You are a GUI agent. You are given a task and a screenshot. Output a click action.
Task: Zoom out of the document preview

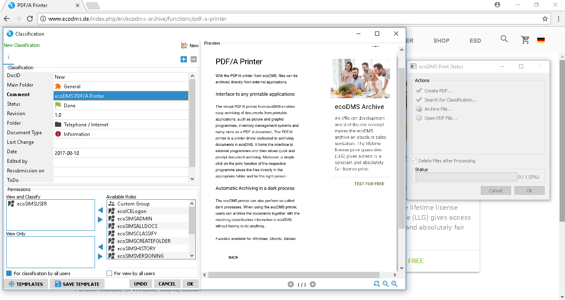click(385, 284)
